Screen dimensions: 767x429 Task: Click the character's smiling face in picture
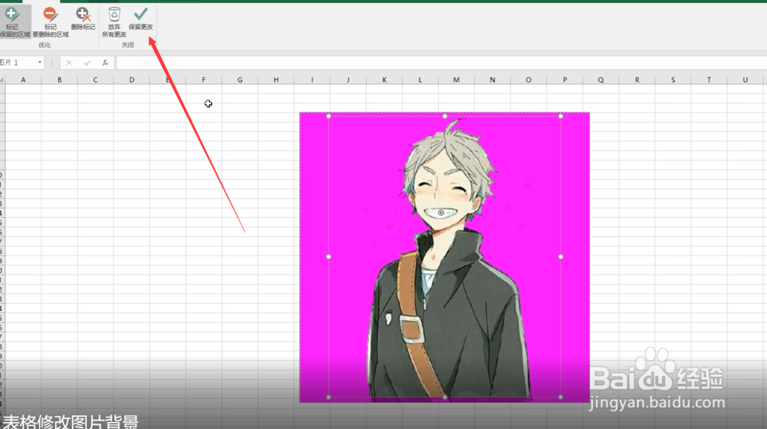click(x=443, y=193)
